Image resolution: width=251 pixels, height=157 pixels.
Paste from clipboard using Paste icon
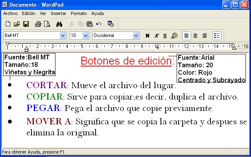[x=90, y=24]
